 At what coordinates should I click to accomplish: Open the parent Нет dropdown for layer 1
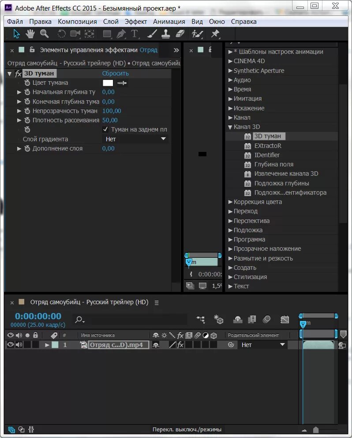point(262,345)
